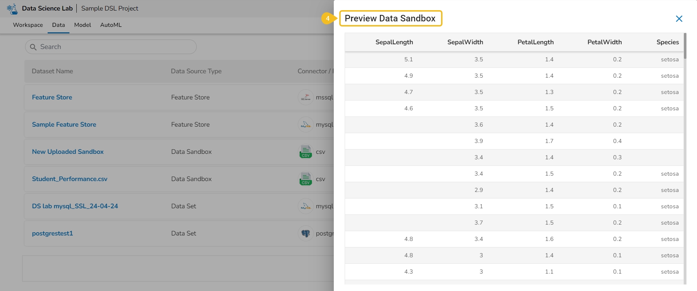Image resolution: width=697 pixels, height=291 pixels.
Task: Open Student_Performance.csv dataset
Action: tap(69, 179)
